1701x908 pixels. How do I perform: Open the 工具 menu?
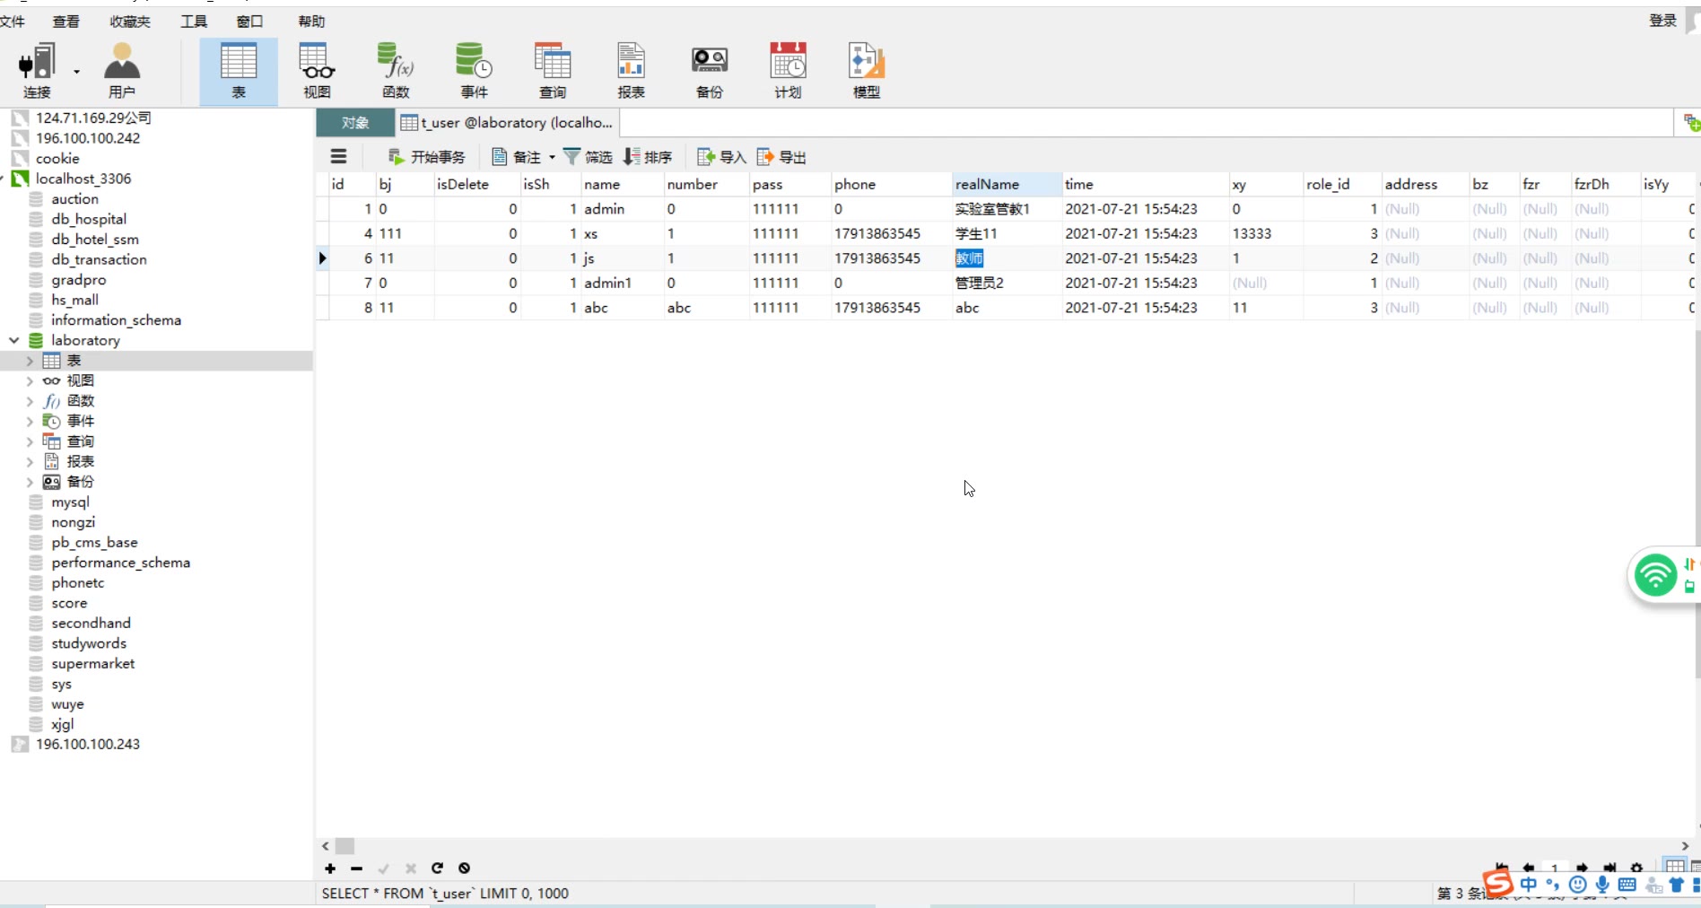tap(194, 22)
